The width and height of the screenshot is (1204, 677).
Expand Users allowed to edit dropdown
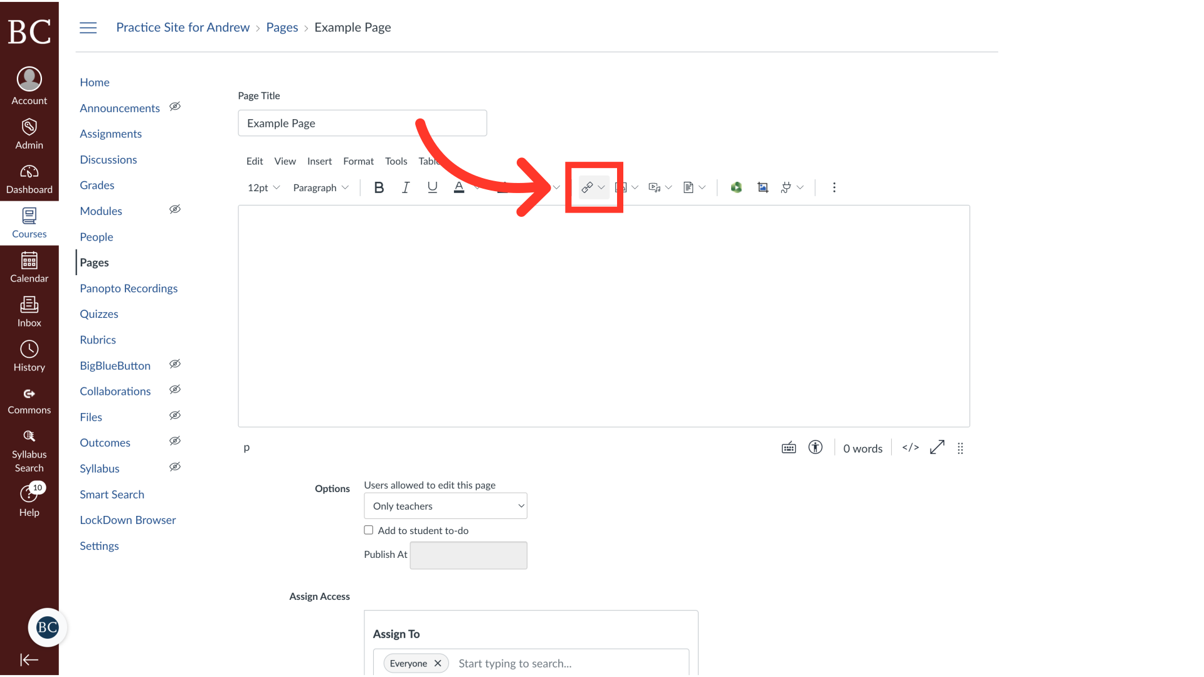[x=445, y=505]
